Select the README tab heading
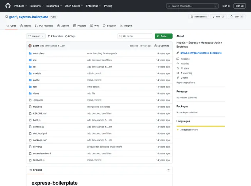This screenshot has width=251, height=186. (36, 170)
